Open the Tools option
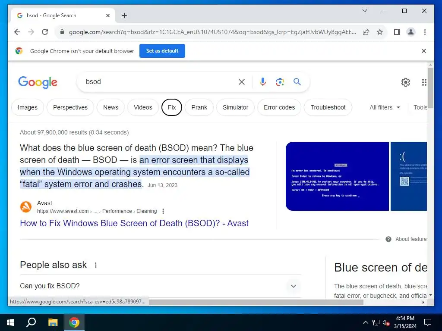Image resolution: width=442 pixels, height=331 pixels. pyautogui.click(x=420, y=107)
